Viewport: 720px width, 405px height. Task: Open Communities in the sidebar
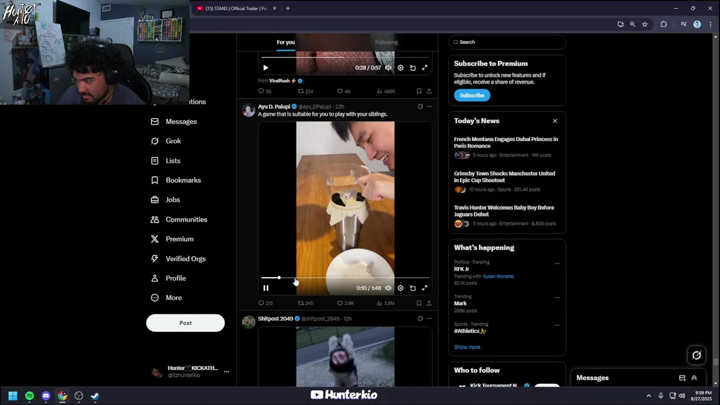coord(179,219)
